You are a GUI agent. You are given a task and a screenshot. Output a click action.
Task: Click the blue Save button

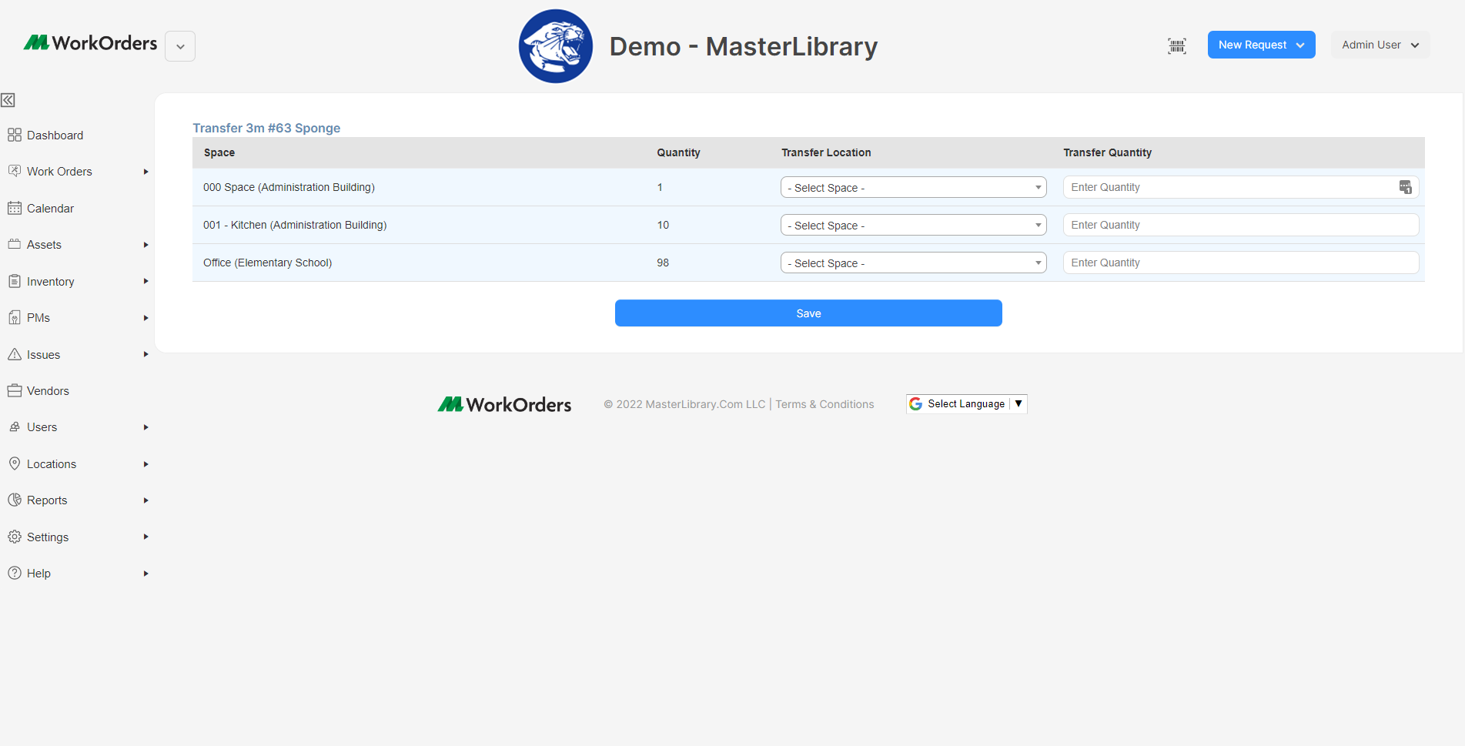pyautogui.click(x=808, y=313)
